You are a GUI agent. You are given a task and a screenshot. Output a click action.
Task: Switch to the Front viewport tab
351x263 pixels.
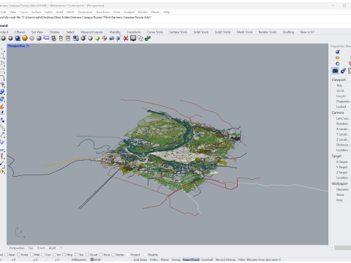click(41, 248)
